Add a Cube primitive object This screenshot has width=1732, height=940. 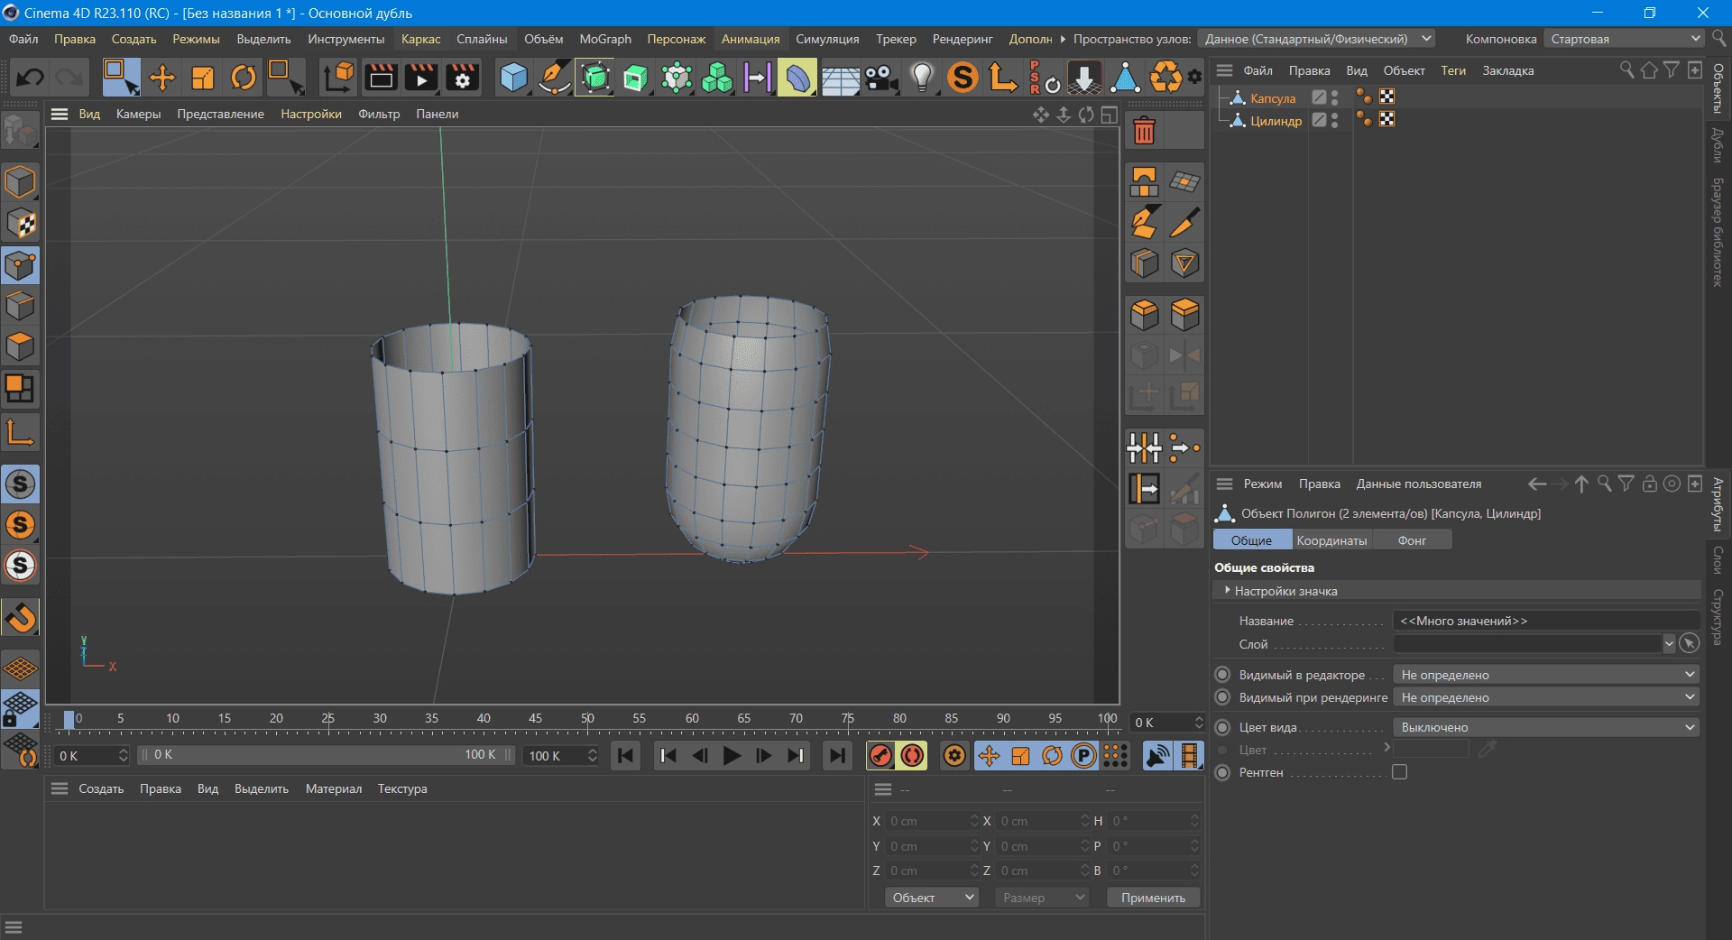point(513,78)
